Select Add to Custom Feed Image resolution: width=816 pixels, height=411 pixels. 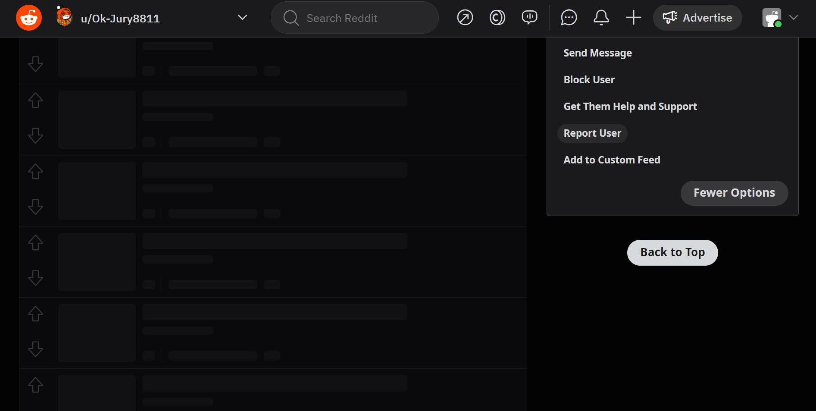tap(612, 160)
